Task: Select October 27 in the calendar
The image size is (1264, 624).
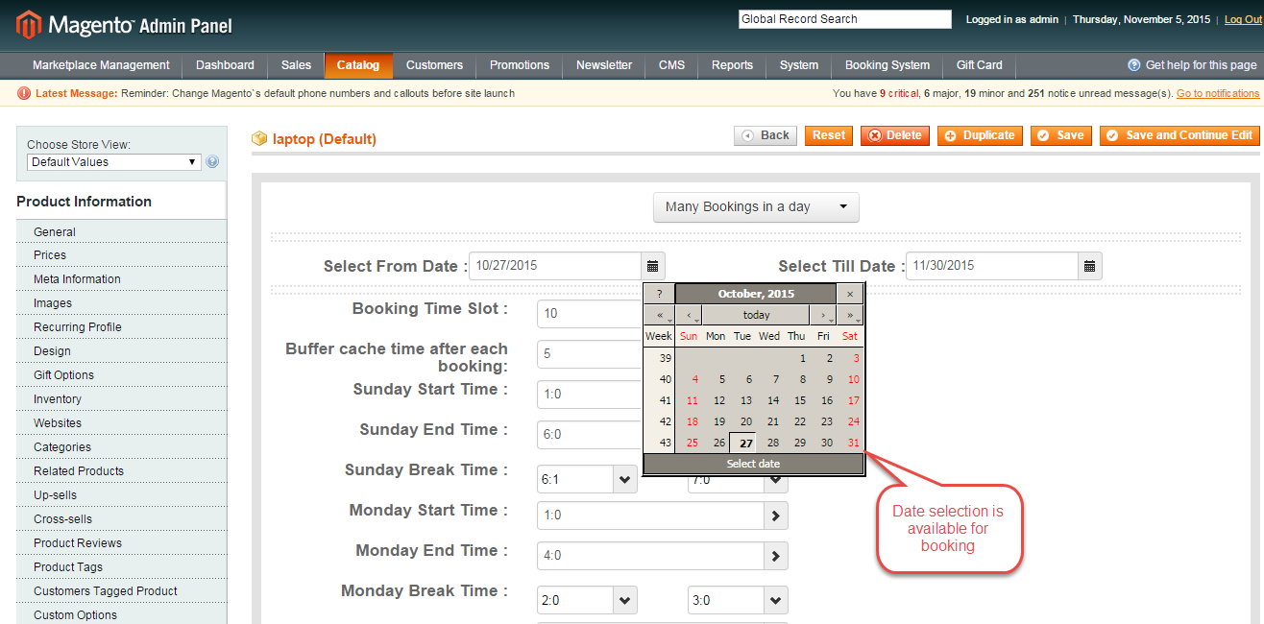Action: [x=743, y=443]
